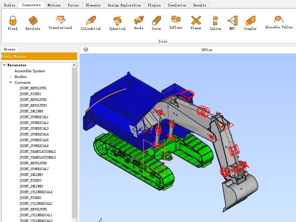Pick the Cylindrical joint tool
This screenshot has width=296, height=222.
[91, 23]
